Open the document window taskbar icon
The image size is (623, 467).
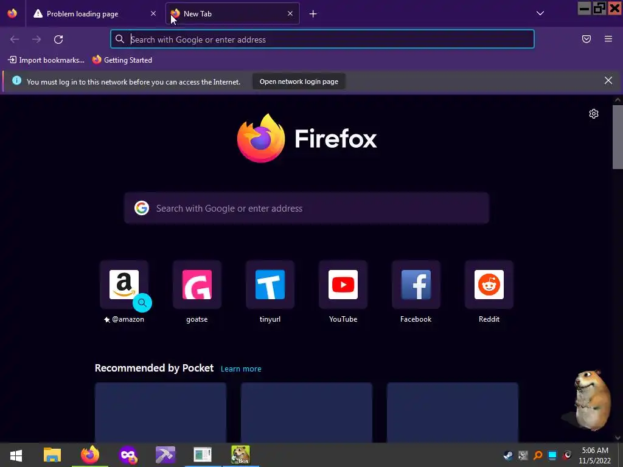203,455
